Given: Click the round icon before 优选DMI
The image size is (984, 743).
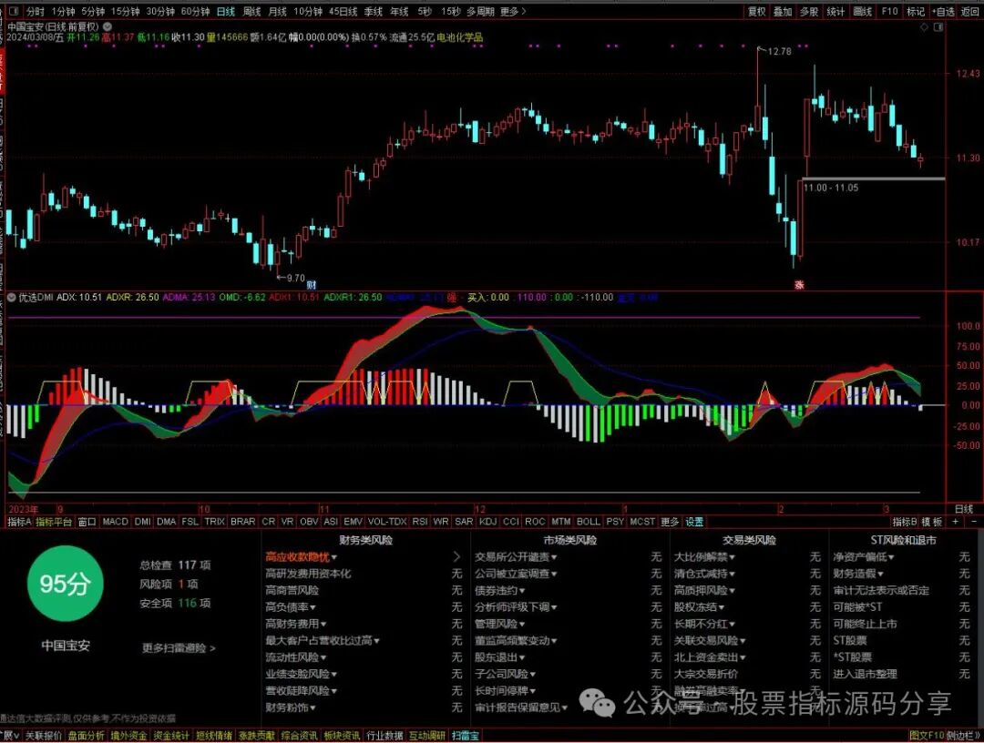Looking at the screenshot, I should [11, 297].
